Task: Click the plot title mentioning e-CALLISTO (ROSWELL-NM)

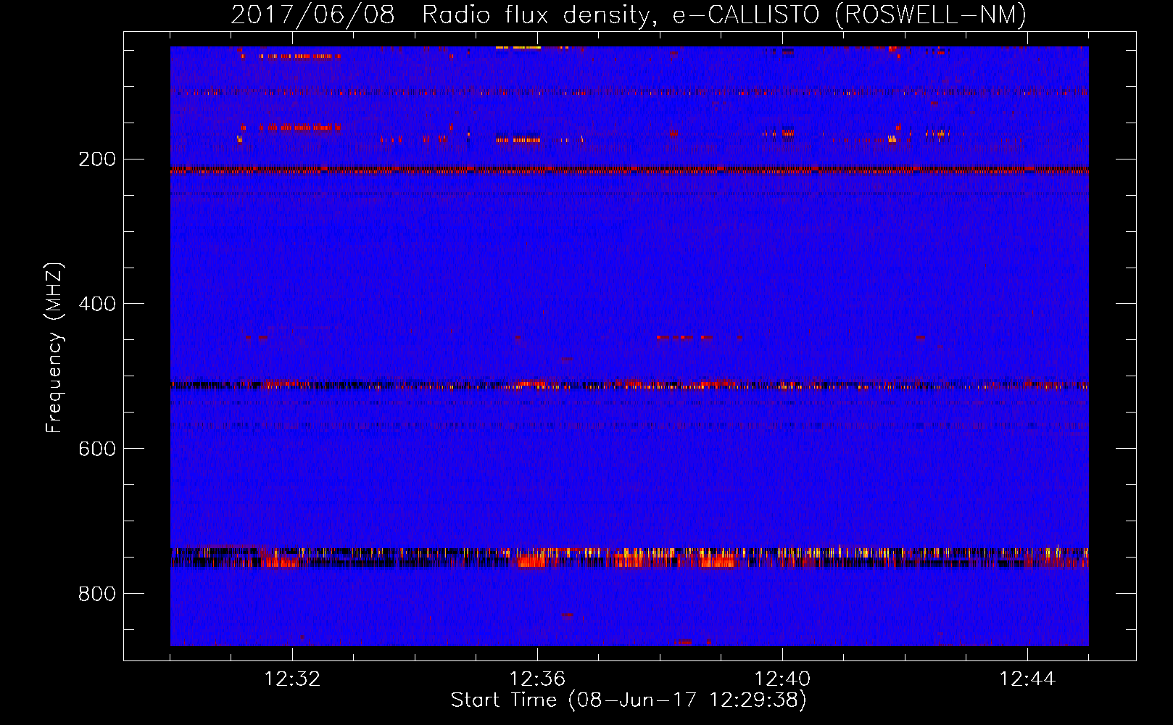Action: pyautogui.click(x=629, y=14)
